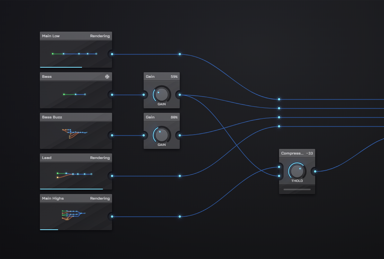384x259 pixels.
Task: Click the Compressor node output port
Action: [x=315, y=171]
